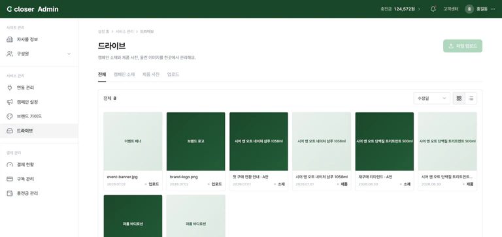Open the 첫 구매 전환 안내 - A안 thumbnail

click(x=259, y=142)
